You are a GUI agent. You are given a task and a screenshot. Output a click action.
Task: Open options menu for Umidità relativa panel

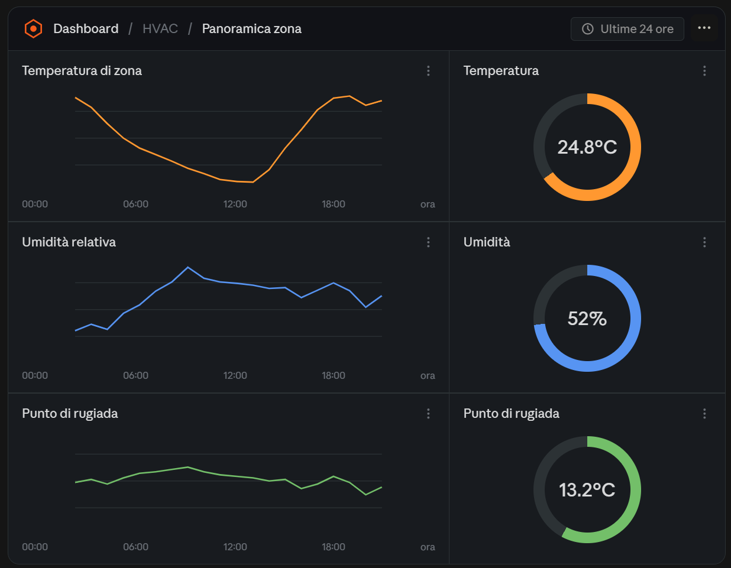pos(428,242)
